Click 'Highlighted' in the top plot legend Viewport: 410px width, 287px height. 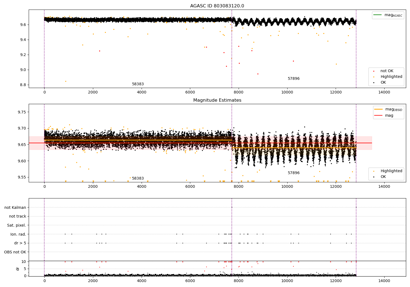(391, 77)
